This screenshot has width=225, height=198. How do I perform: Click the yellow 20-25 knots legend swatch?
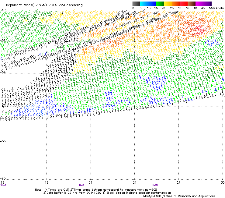[168, 4]
